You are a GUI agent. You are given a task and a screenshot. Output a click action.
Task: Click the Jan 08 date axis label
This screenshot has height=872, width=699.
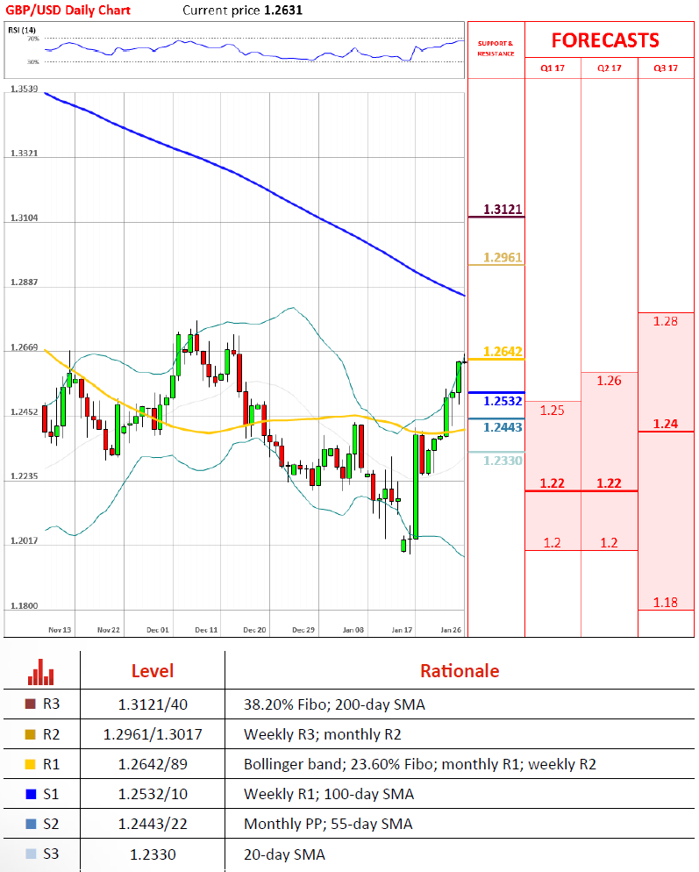point(353,630)
